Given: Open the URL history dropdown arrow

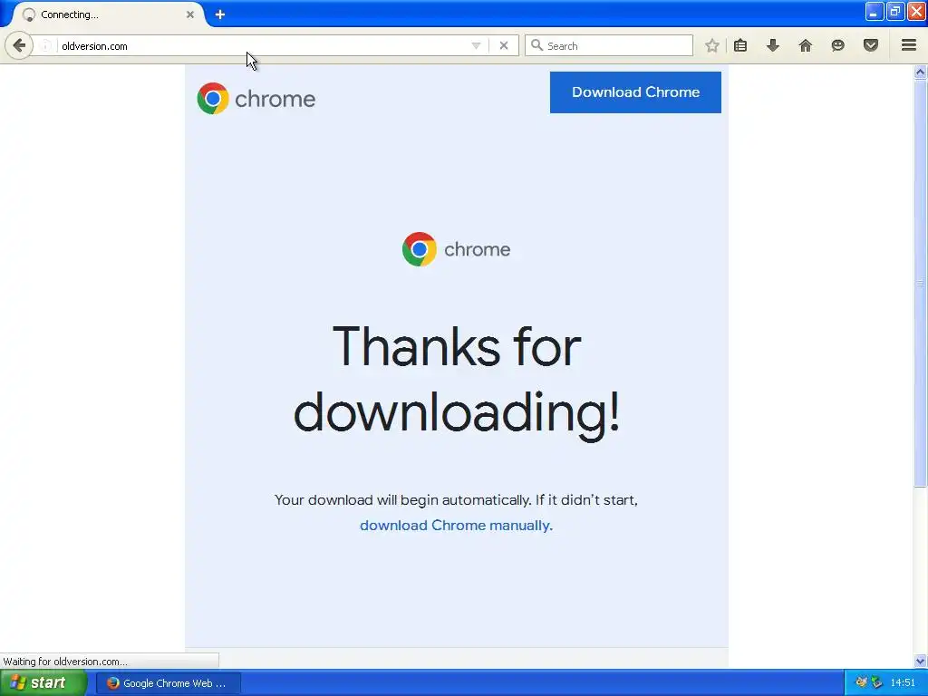Looking at the screenshot, I should [x=476, y=45].
